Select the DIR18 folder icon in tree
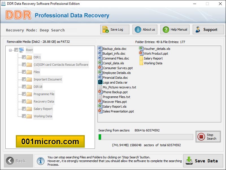 coord(29,87)
